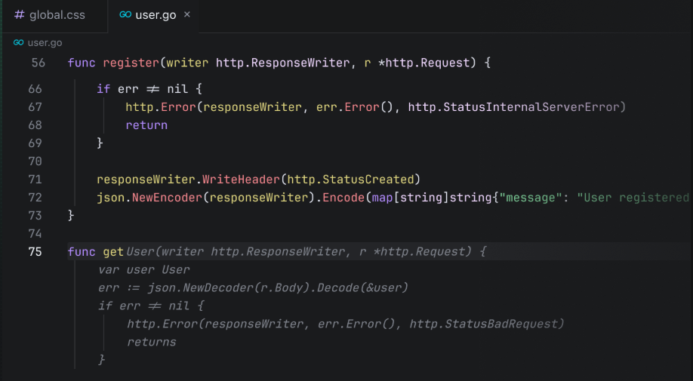This screenshot has width=693, height=381.
Task: Click the hash icon on global.css tab
Action: pyautogui.click(x=20, y=14)
